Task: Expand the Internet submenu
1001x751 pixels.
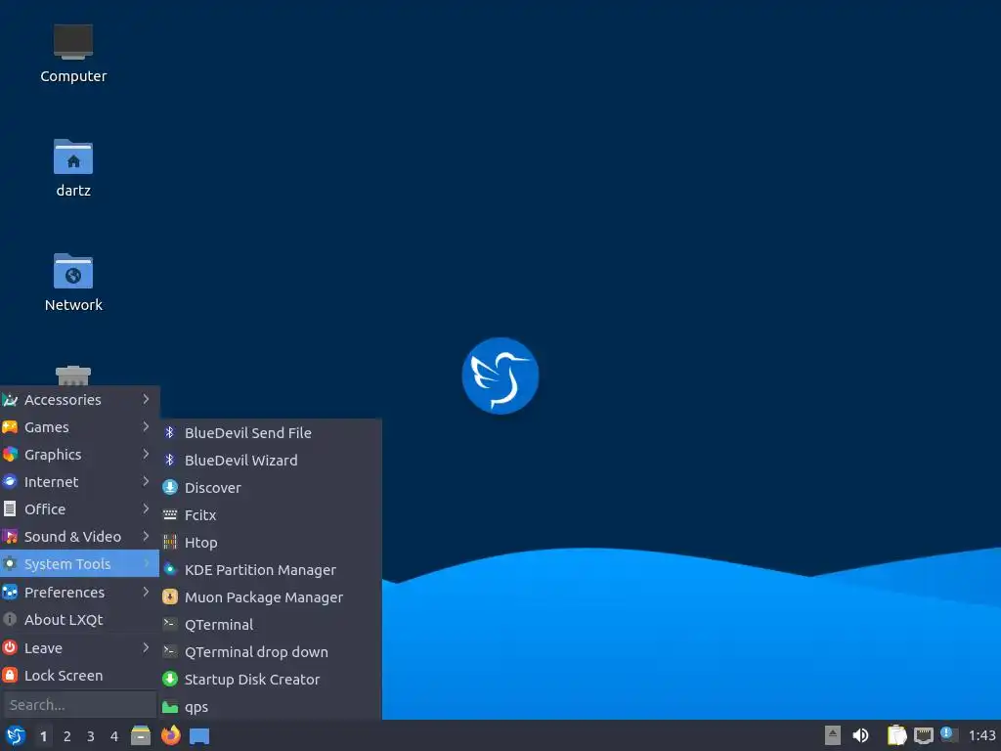Action: 79,482
